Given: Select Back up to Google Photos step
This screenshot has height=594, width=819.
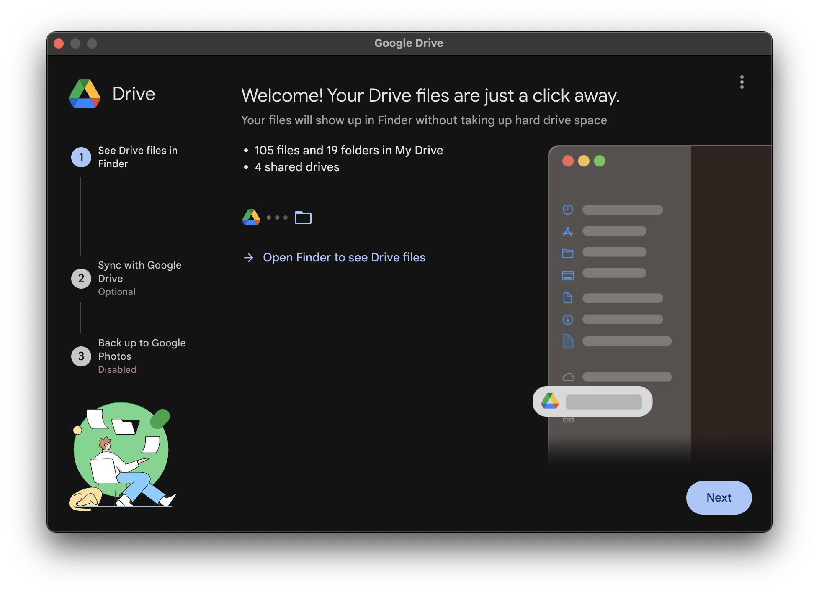Looking at the screenshot, I should (x=142, y=350).
